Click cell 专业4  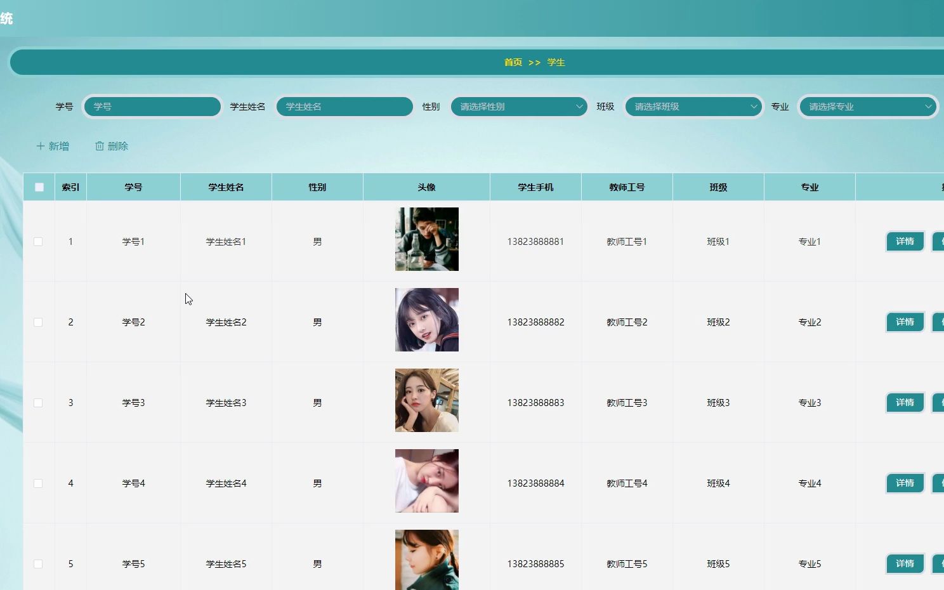click(810, 483)
